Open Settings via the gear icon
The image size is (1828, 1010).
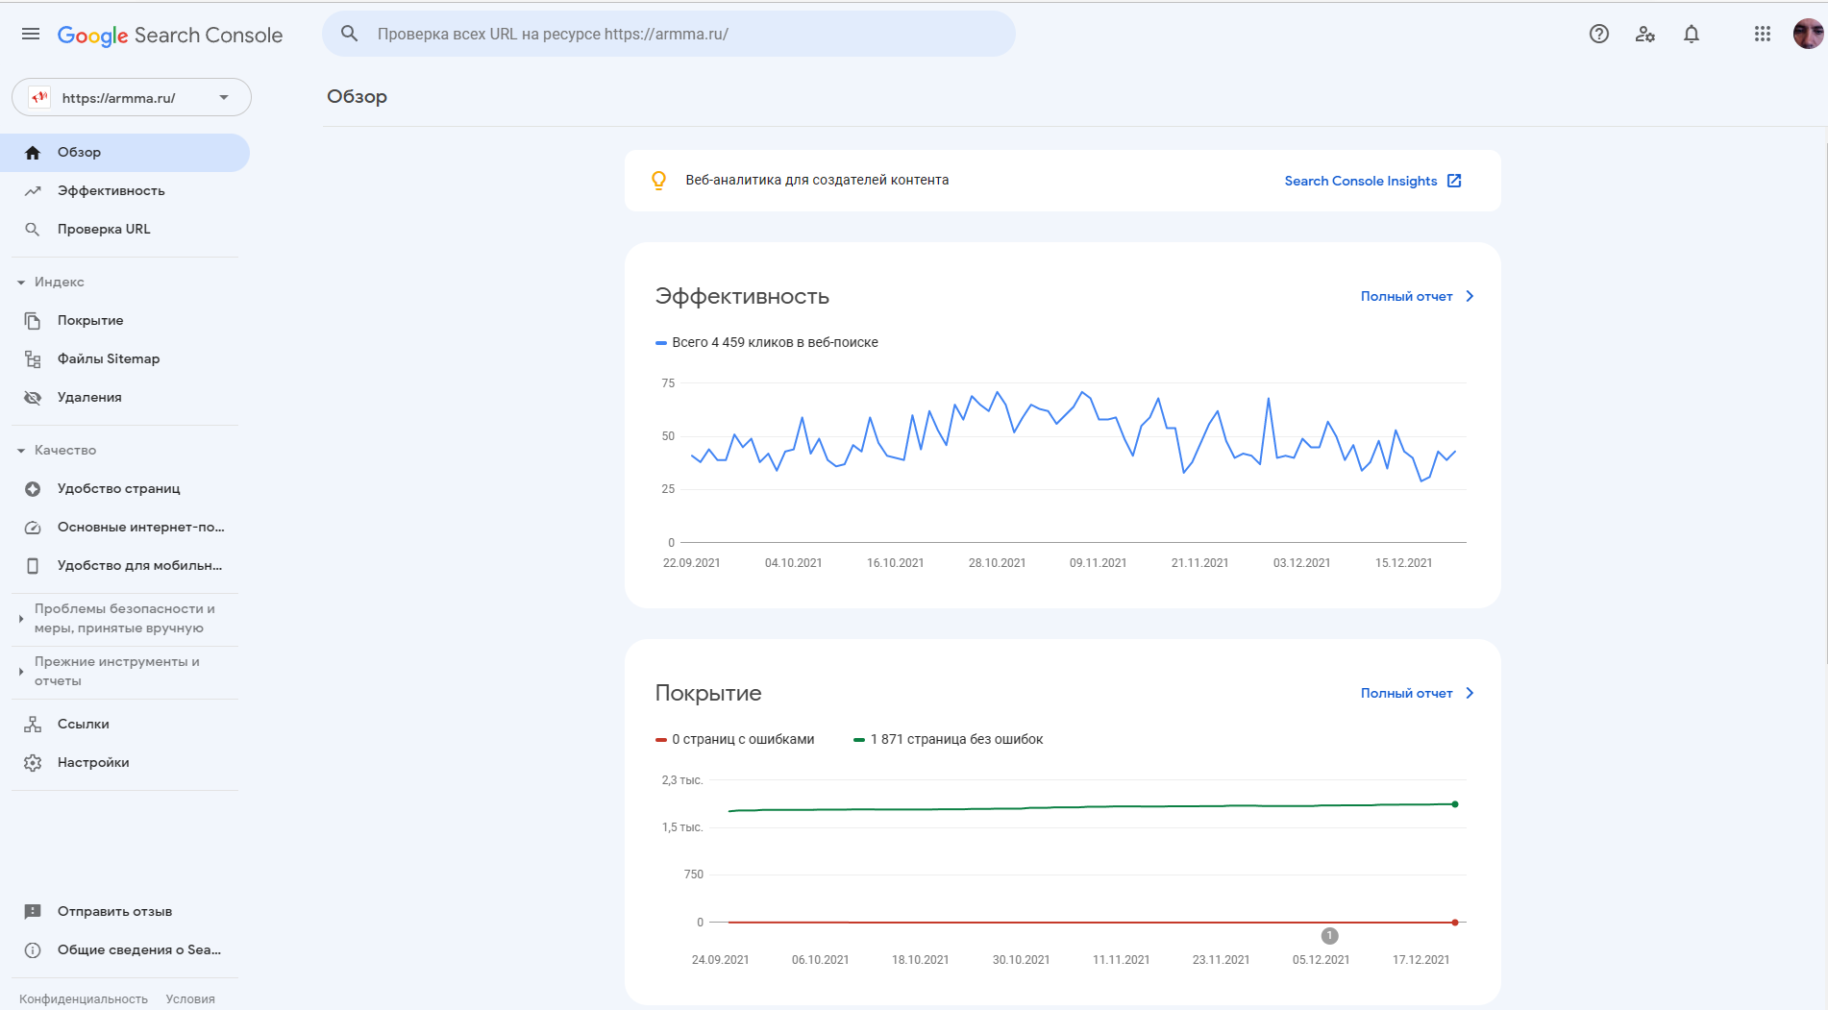[33, 763]
